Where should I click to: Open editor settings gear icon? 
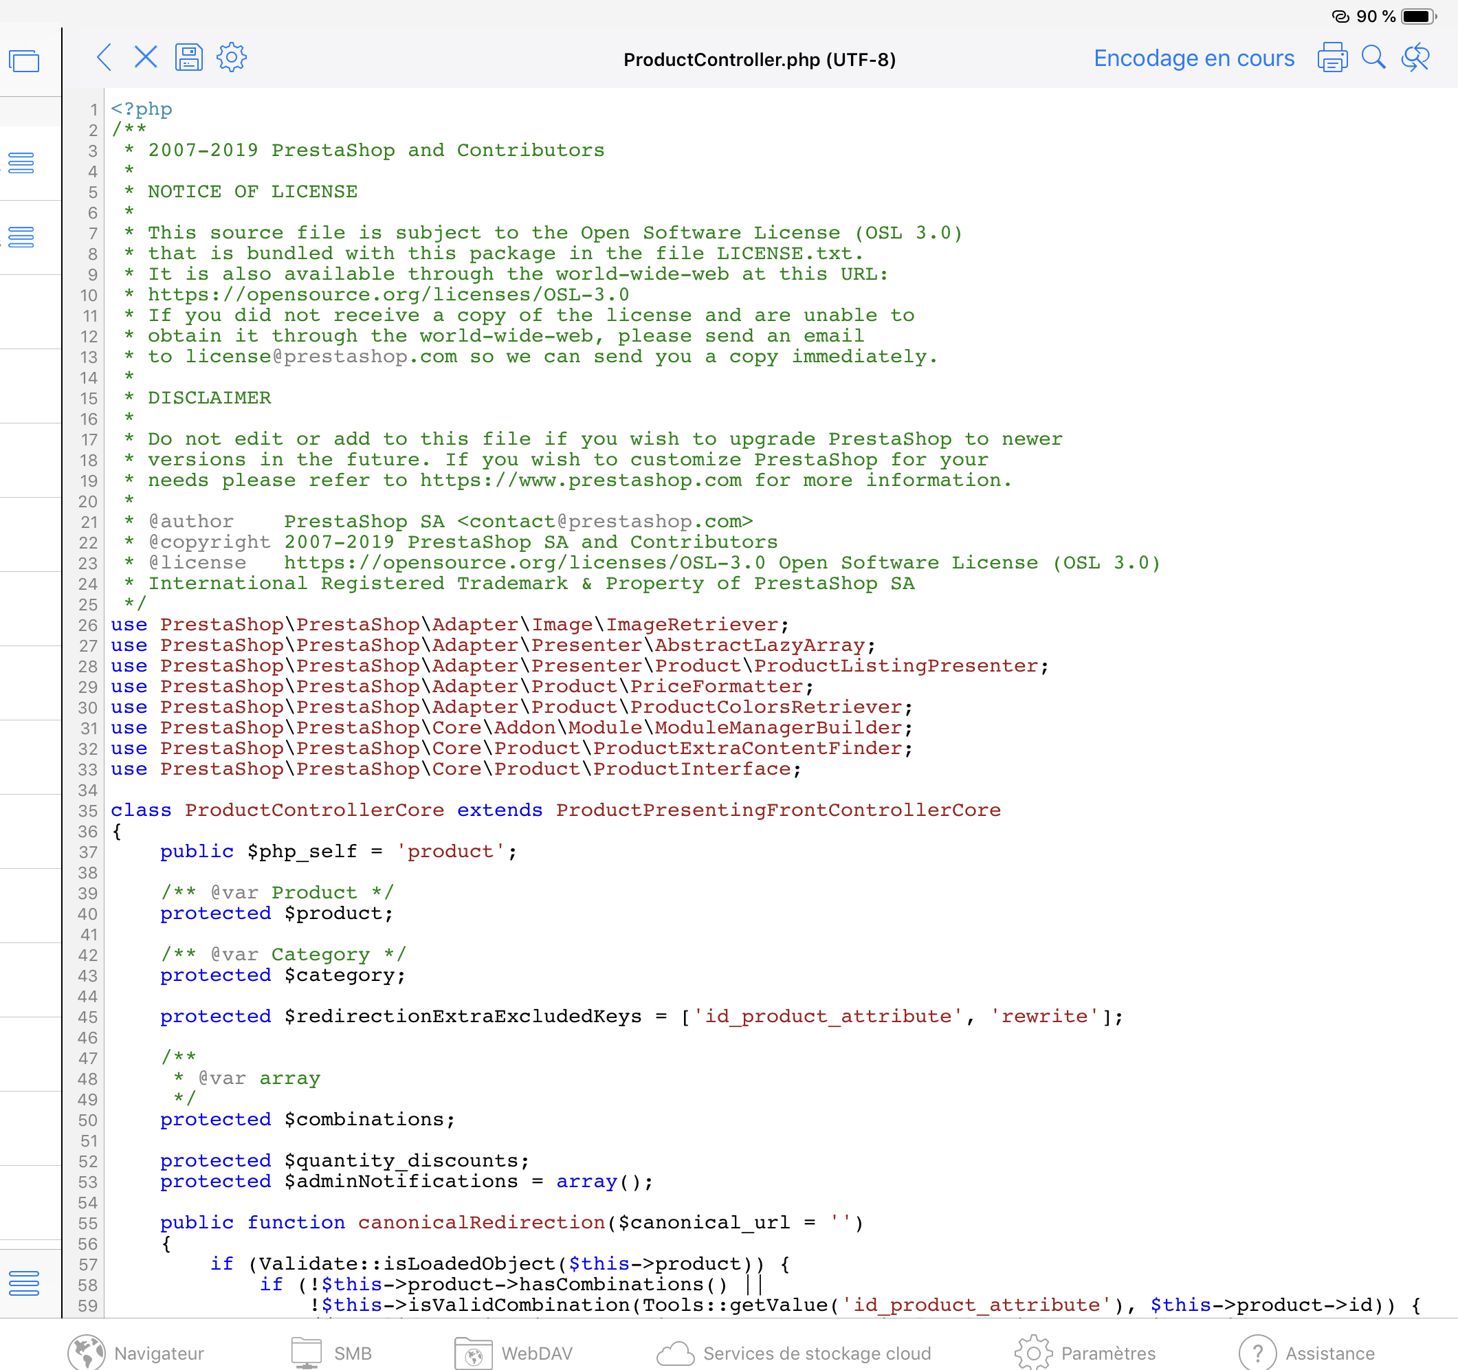click(232, 57)
